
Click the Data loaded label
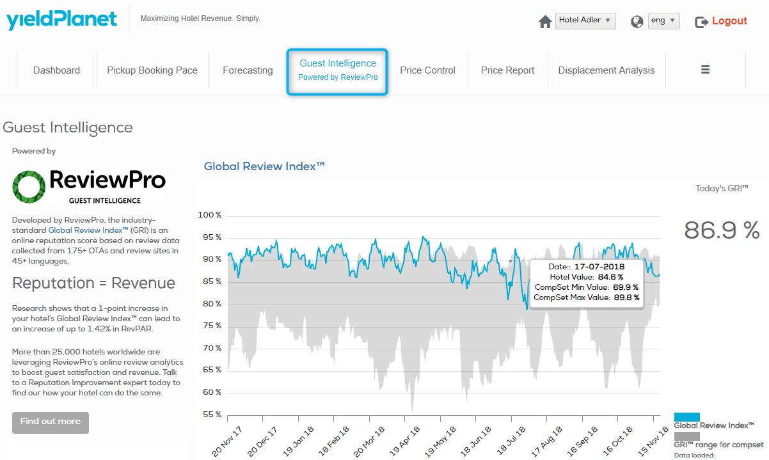(x=694, y=456)
